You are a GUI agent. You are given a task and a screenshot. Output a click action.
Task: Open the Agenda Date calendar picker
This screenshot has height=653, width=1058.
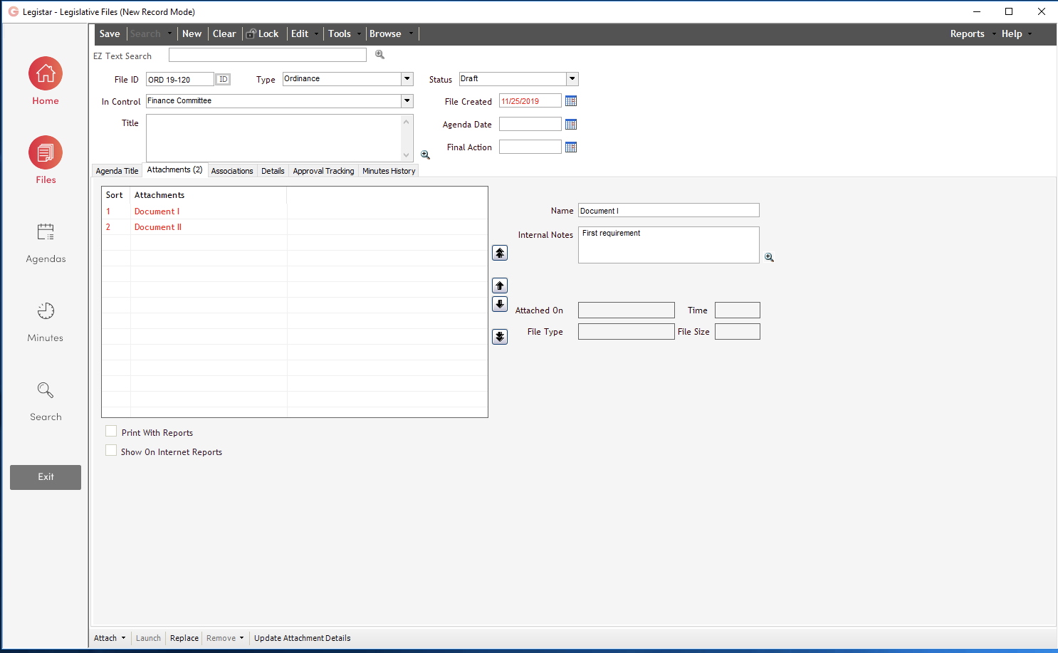(x=570, y=124)
